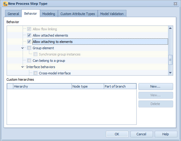Screen dimensions: 181x141
Task: Uncheck Allow attached elements checkbox
Action: [x=29, y=35]
